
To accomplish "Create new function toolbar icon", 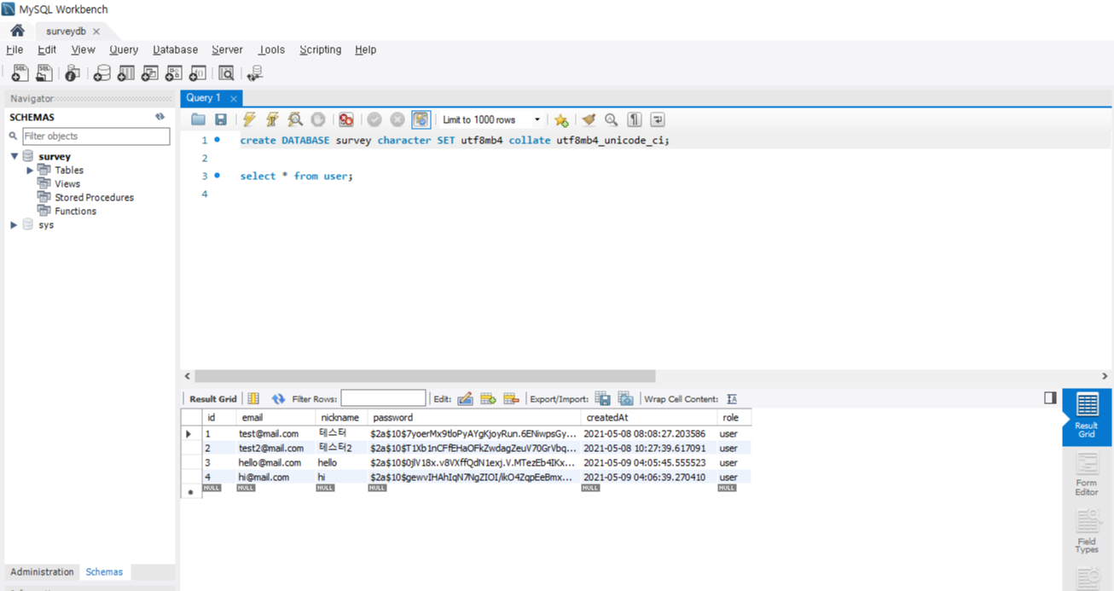I will tap(198, 73).
